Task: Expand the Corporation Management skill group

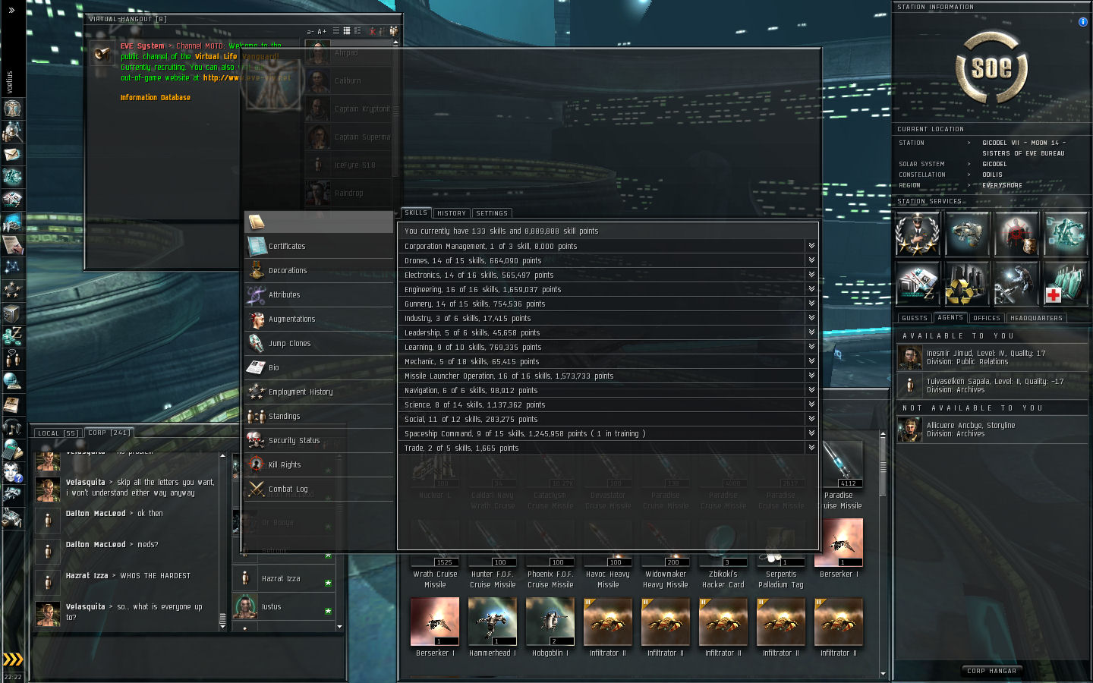Action: pos(811,246)
